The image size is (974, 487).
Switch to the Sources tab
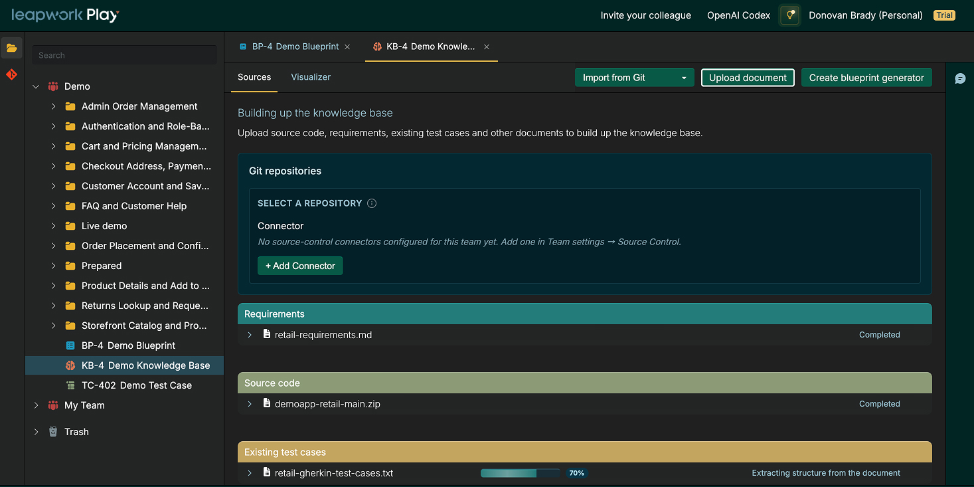coord(254,77)
